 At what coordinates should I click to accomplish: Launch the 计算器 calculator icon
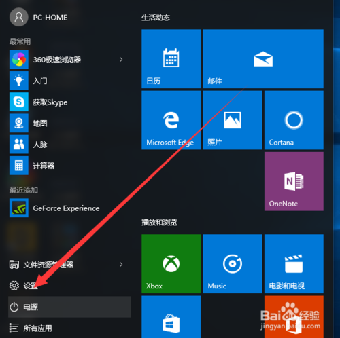(19, 166)
